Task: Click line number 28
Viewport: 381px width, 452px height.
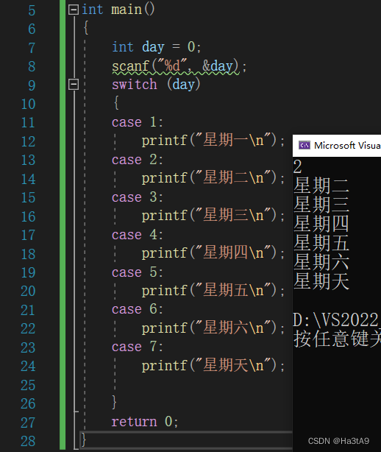Action: click(x=28, y=441)
